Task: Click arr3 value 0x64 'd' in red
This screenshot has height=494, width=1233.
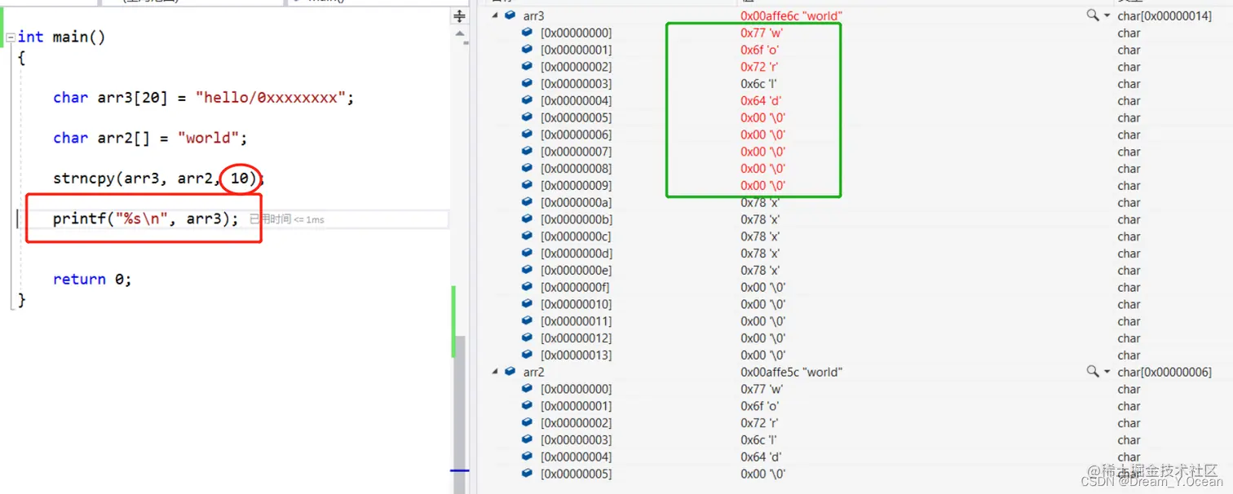Action: click(760, 101)
